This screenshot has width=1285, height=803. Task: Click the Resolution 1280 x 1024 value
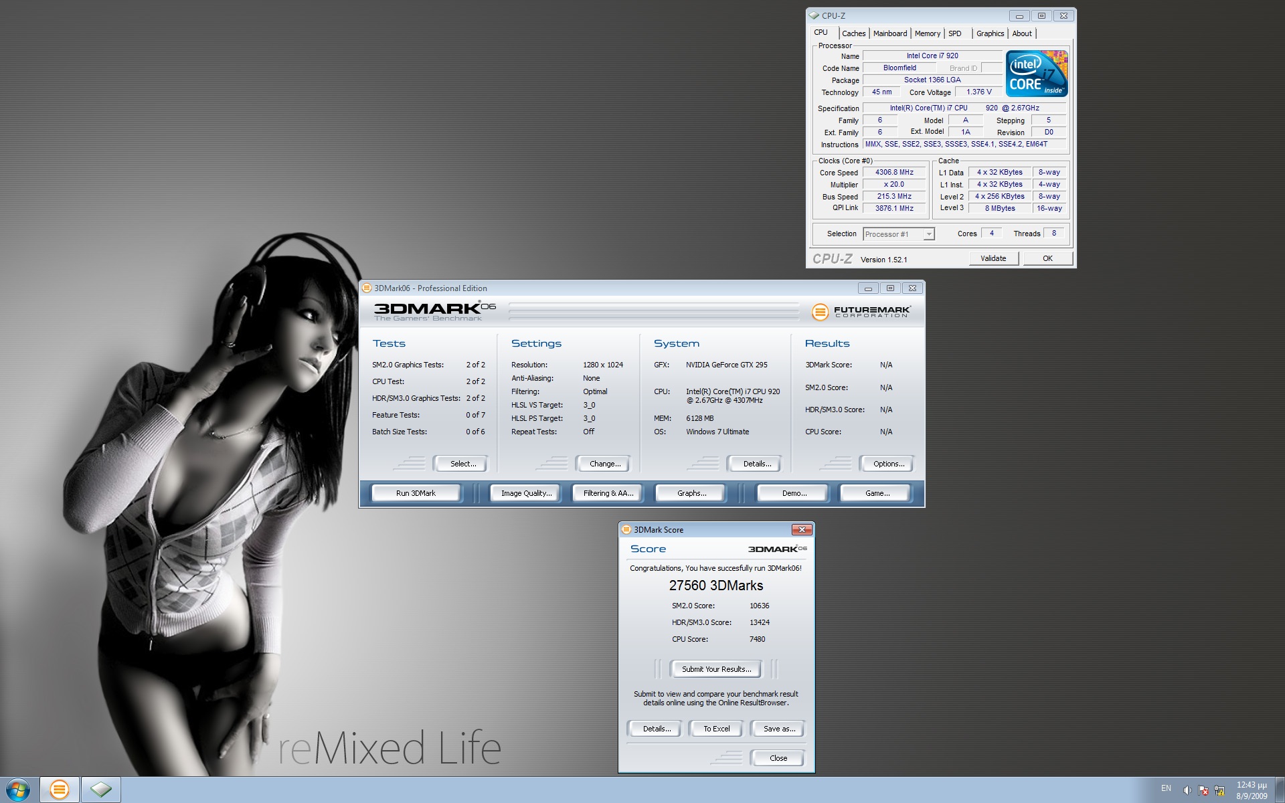pos(602,365)
